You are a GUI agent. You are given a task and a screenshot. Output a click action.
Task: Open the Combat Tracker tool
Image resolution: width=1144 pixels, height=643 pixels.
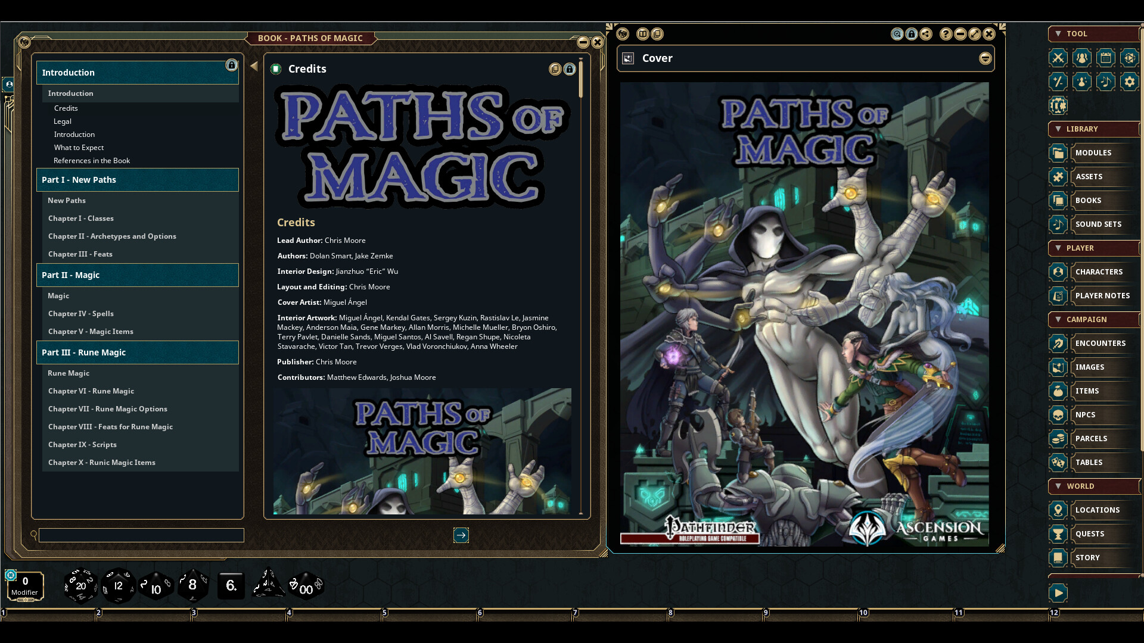click(x=1059, y=58)
